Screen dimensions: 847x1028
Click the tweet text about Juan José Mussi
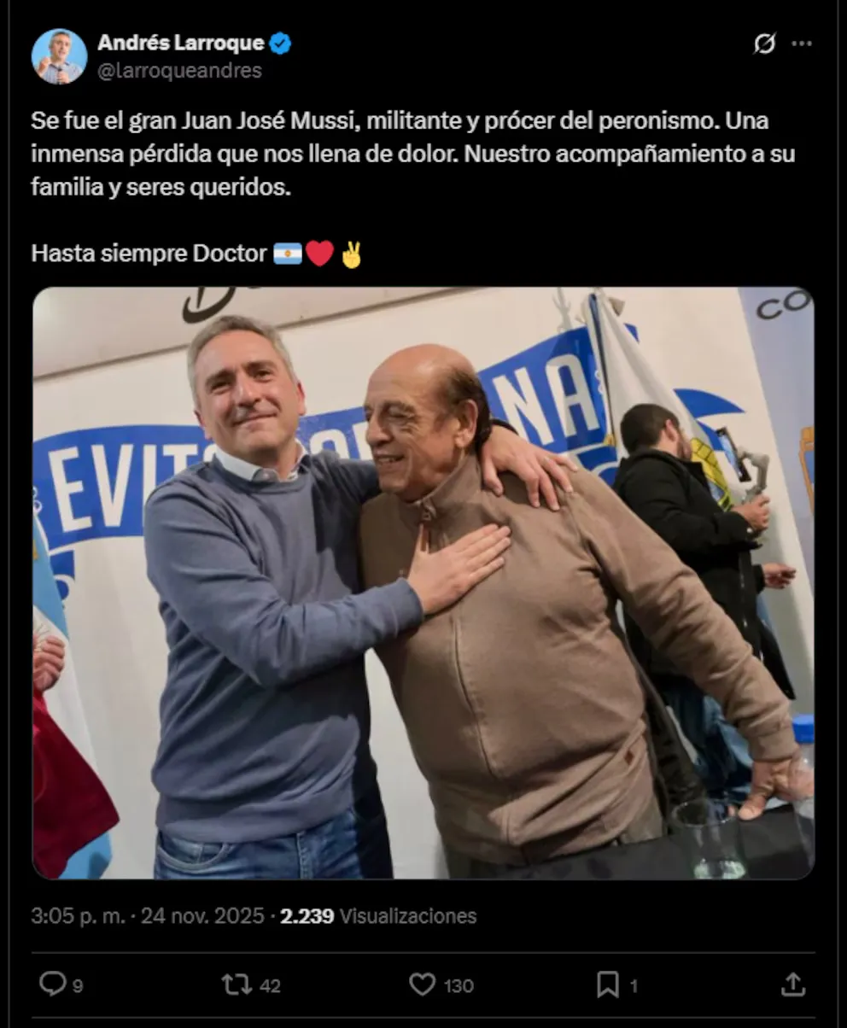[x=413, y=187]
